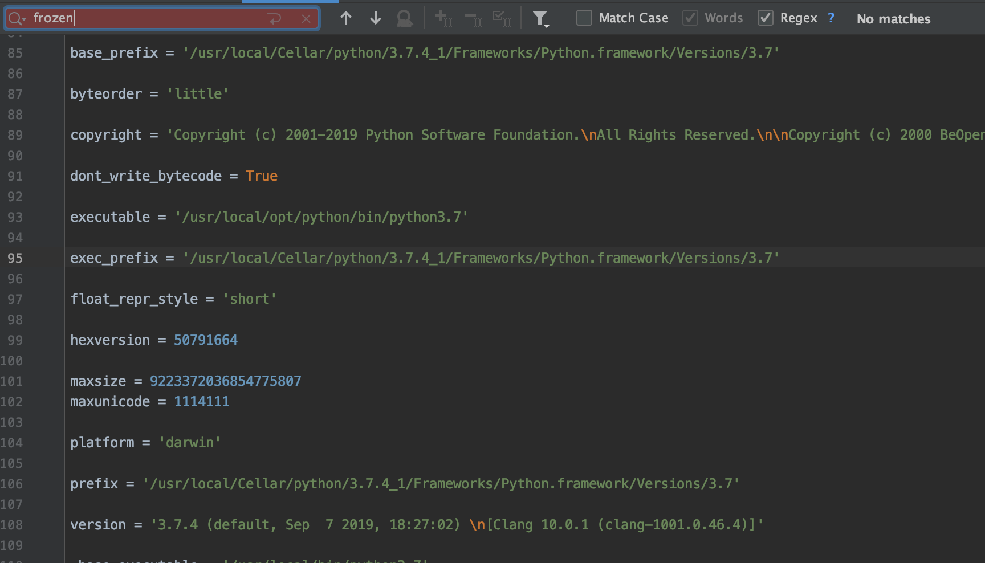
Task: Clear the 'frozen' search text
Action: click(x=306, y=19)
